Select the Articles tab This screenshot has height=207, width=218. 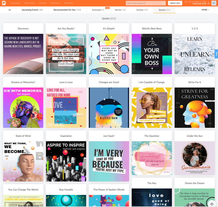(x=142, y=10)
